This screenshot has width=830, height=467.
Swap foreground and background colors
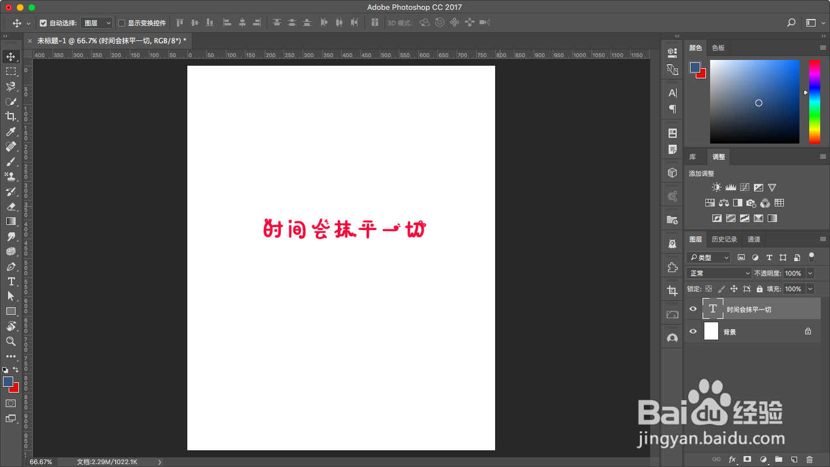coord(16,370)
